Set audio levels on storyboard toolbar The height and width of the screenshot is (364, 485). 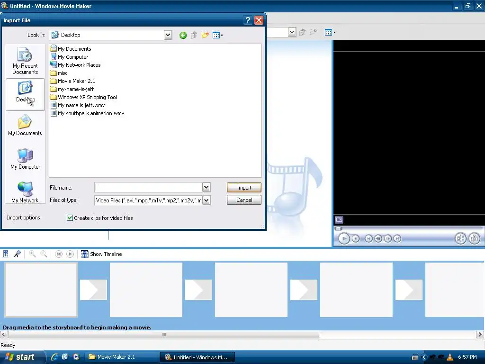point(6,254)
